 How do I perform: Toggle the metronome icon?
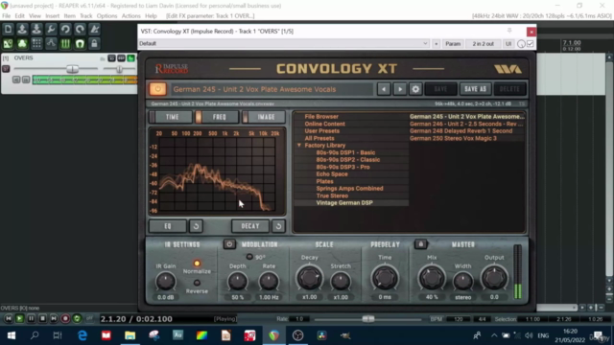(x=94, y=29)
